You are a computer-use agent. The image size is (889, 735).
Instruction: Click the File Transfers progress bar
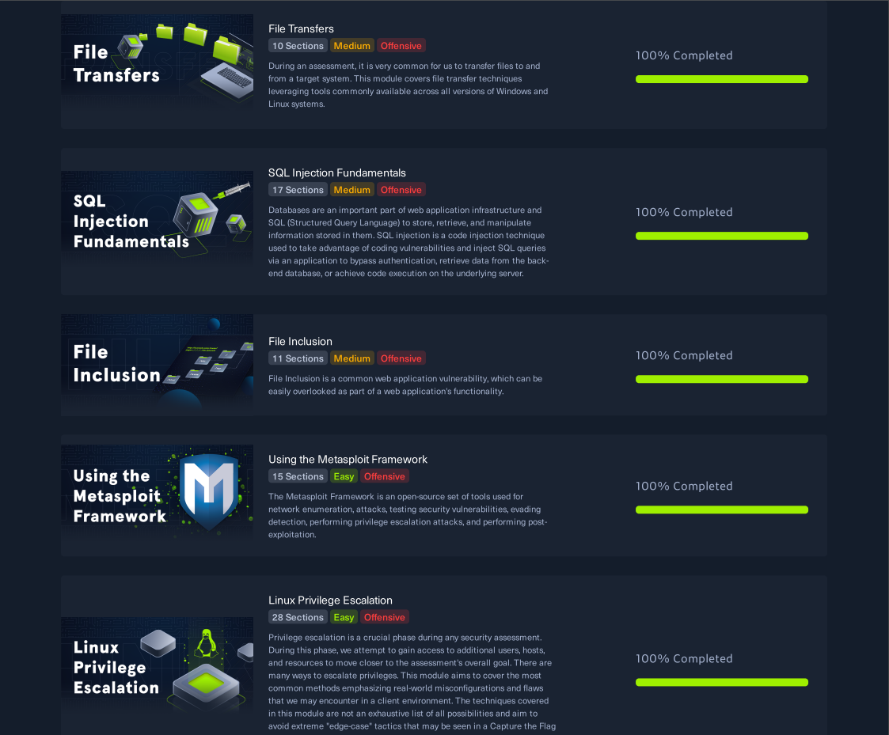[x=722, y=79]
